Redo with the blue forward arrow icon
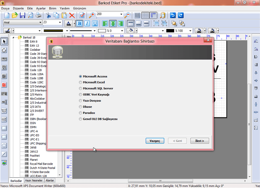 pyautogui.click(x=181, y=15)
